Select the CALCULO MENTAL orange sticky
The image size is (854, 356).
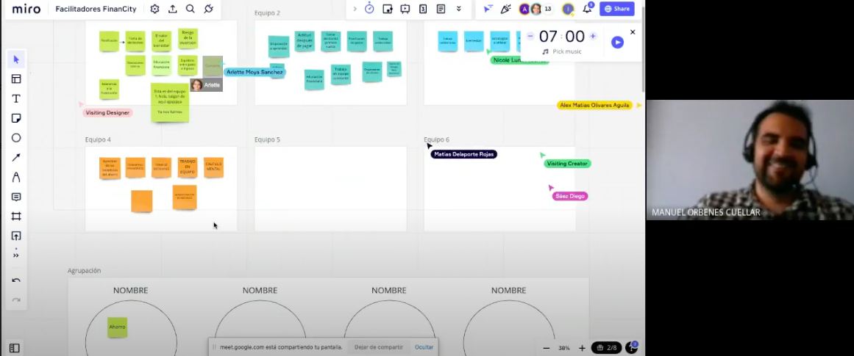click(x=213, y=167)
